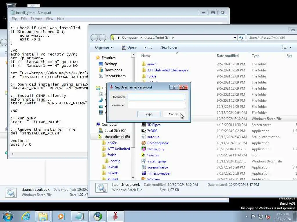297x222 pixels.
Task: Click Favorites header in navigation pane
Action: click(x=108, y=58)
